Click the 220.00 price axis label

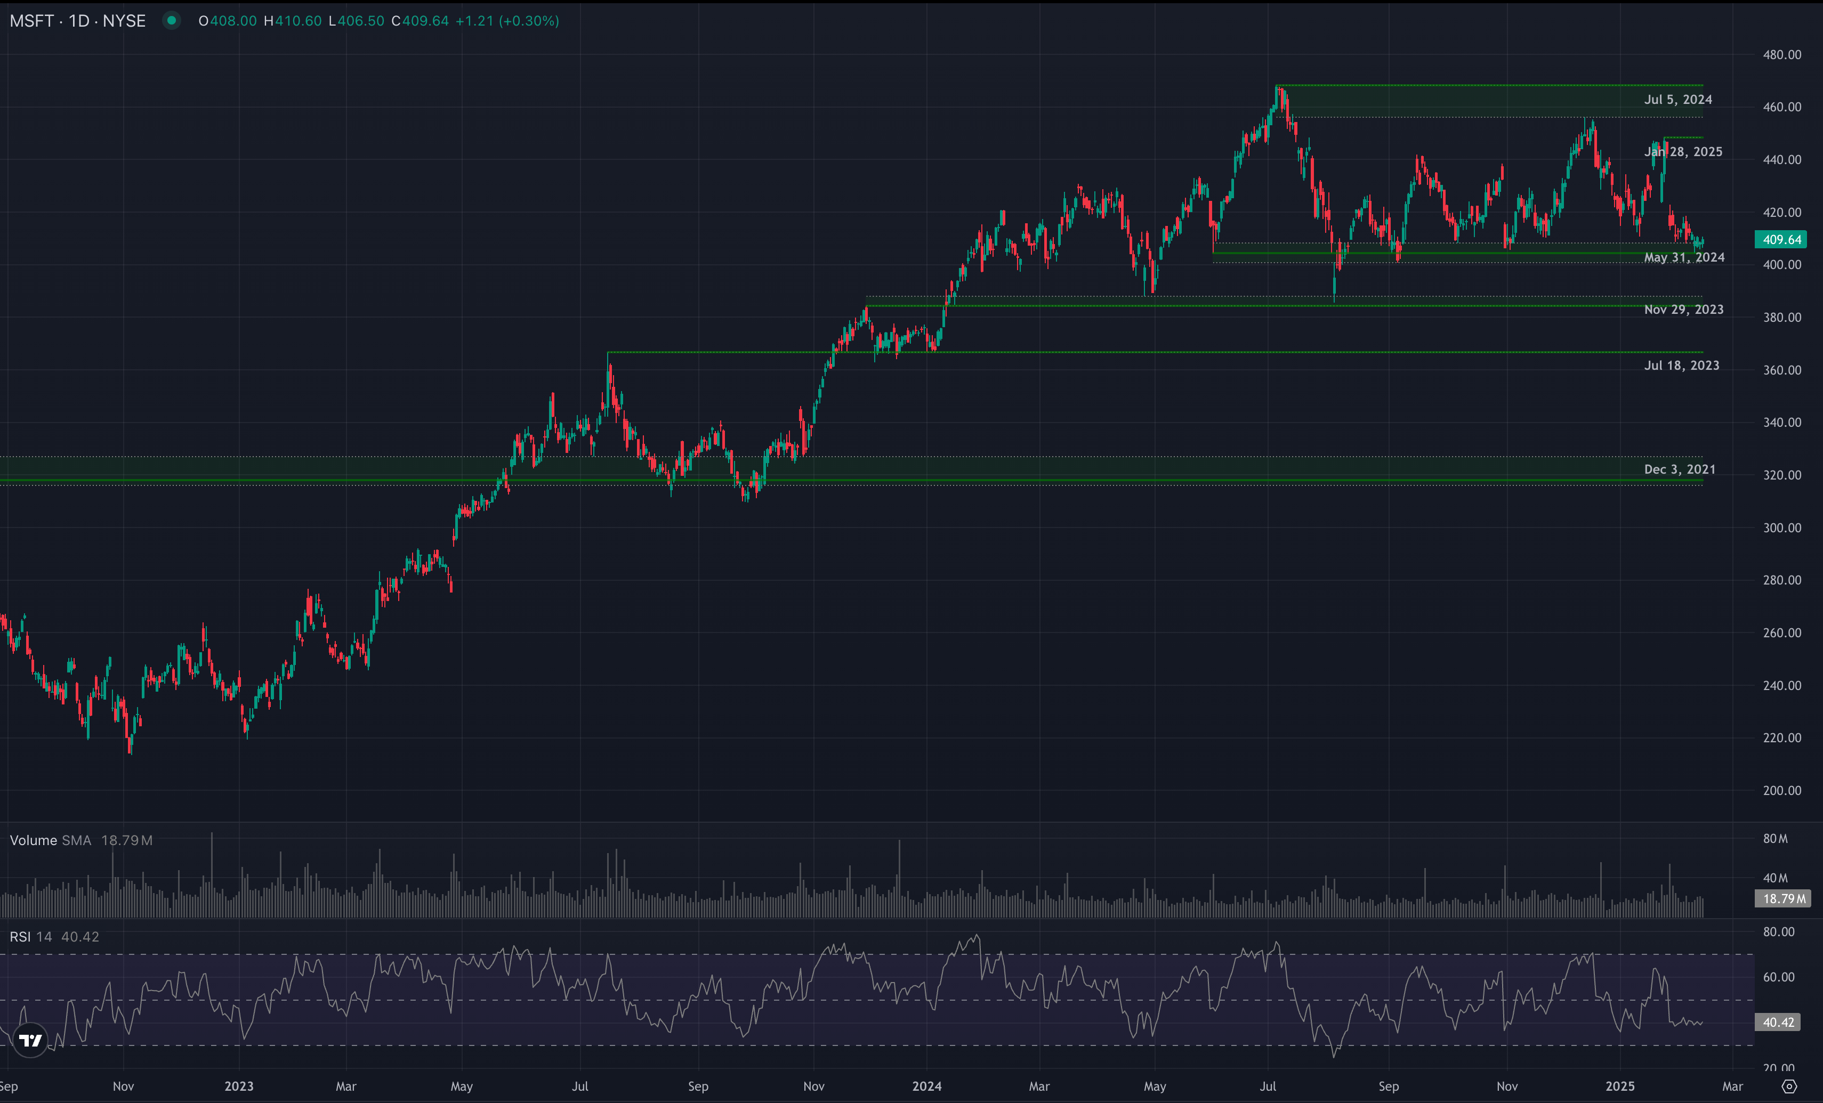click(1781, 737)
